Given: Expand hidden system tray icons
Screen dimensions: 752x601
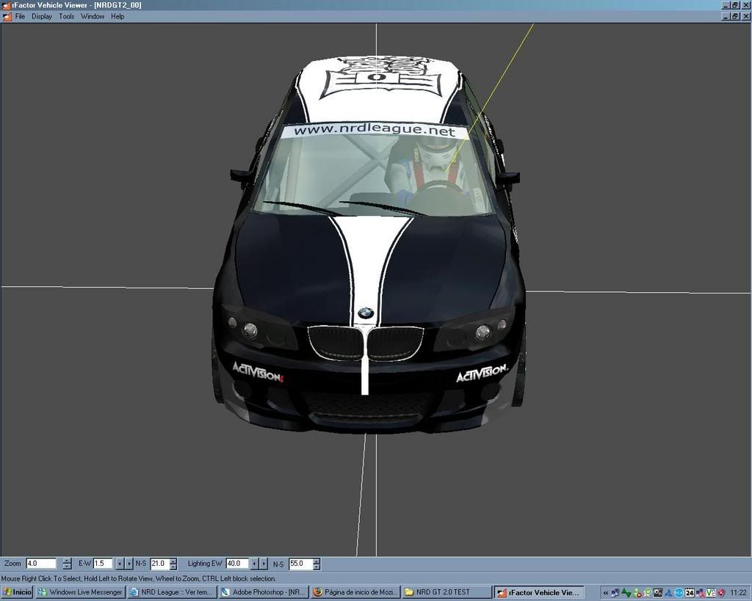Looking at the screenshot, I should click(605, 592).
